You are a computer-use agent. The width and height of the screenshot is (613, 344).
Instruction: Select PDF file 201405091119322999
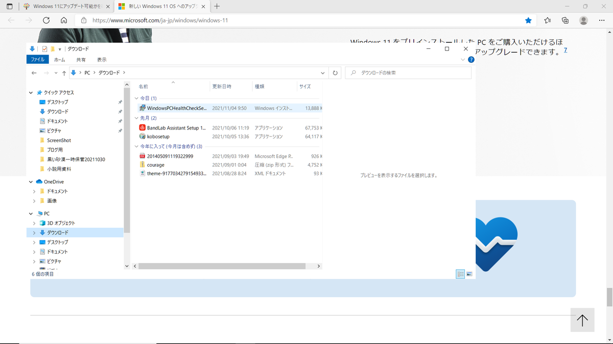tap(170, 156)
